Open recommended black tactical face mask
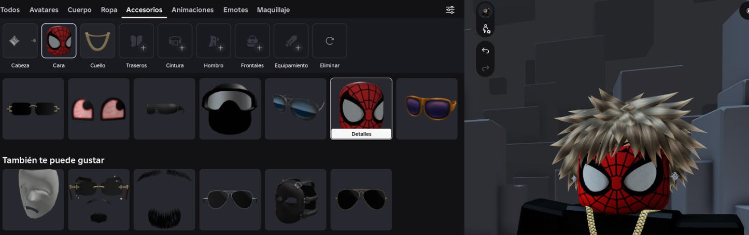This screenshot has height=235, width=749. [295, 199]
